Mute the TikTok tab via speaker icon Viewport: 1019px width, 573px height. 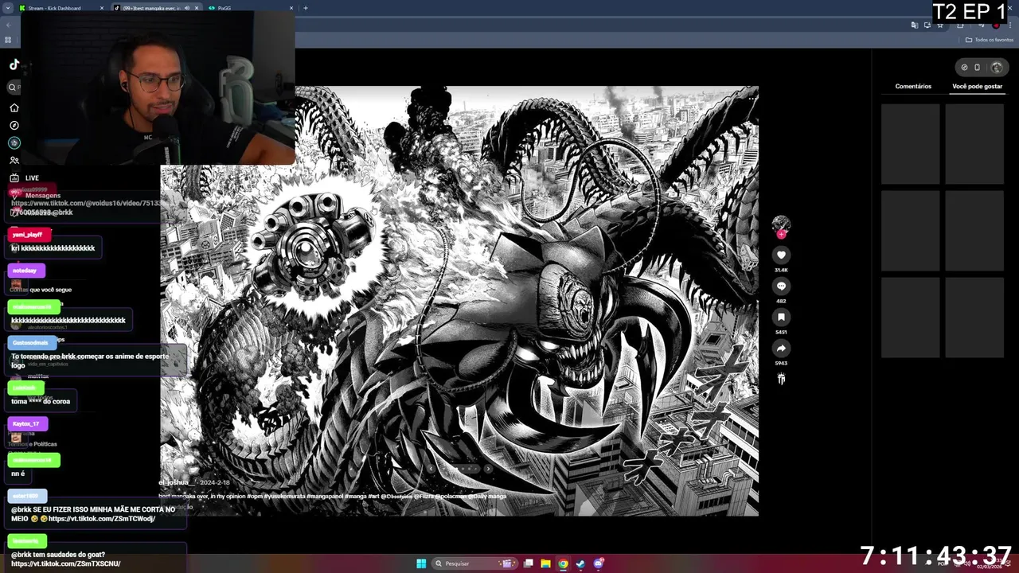(187, 8)
